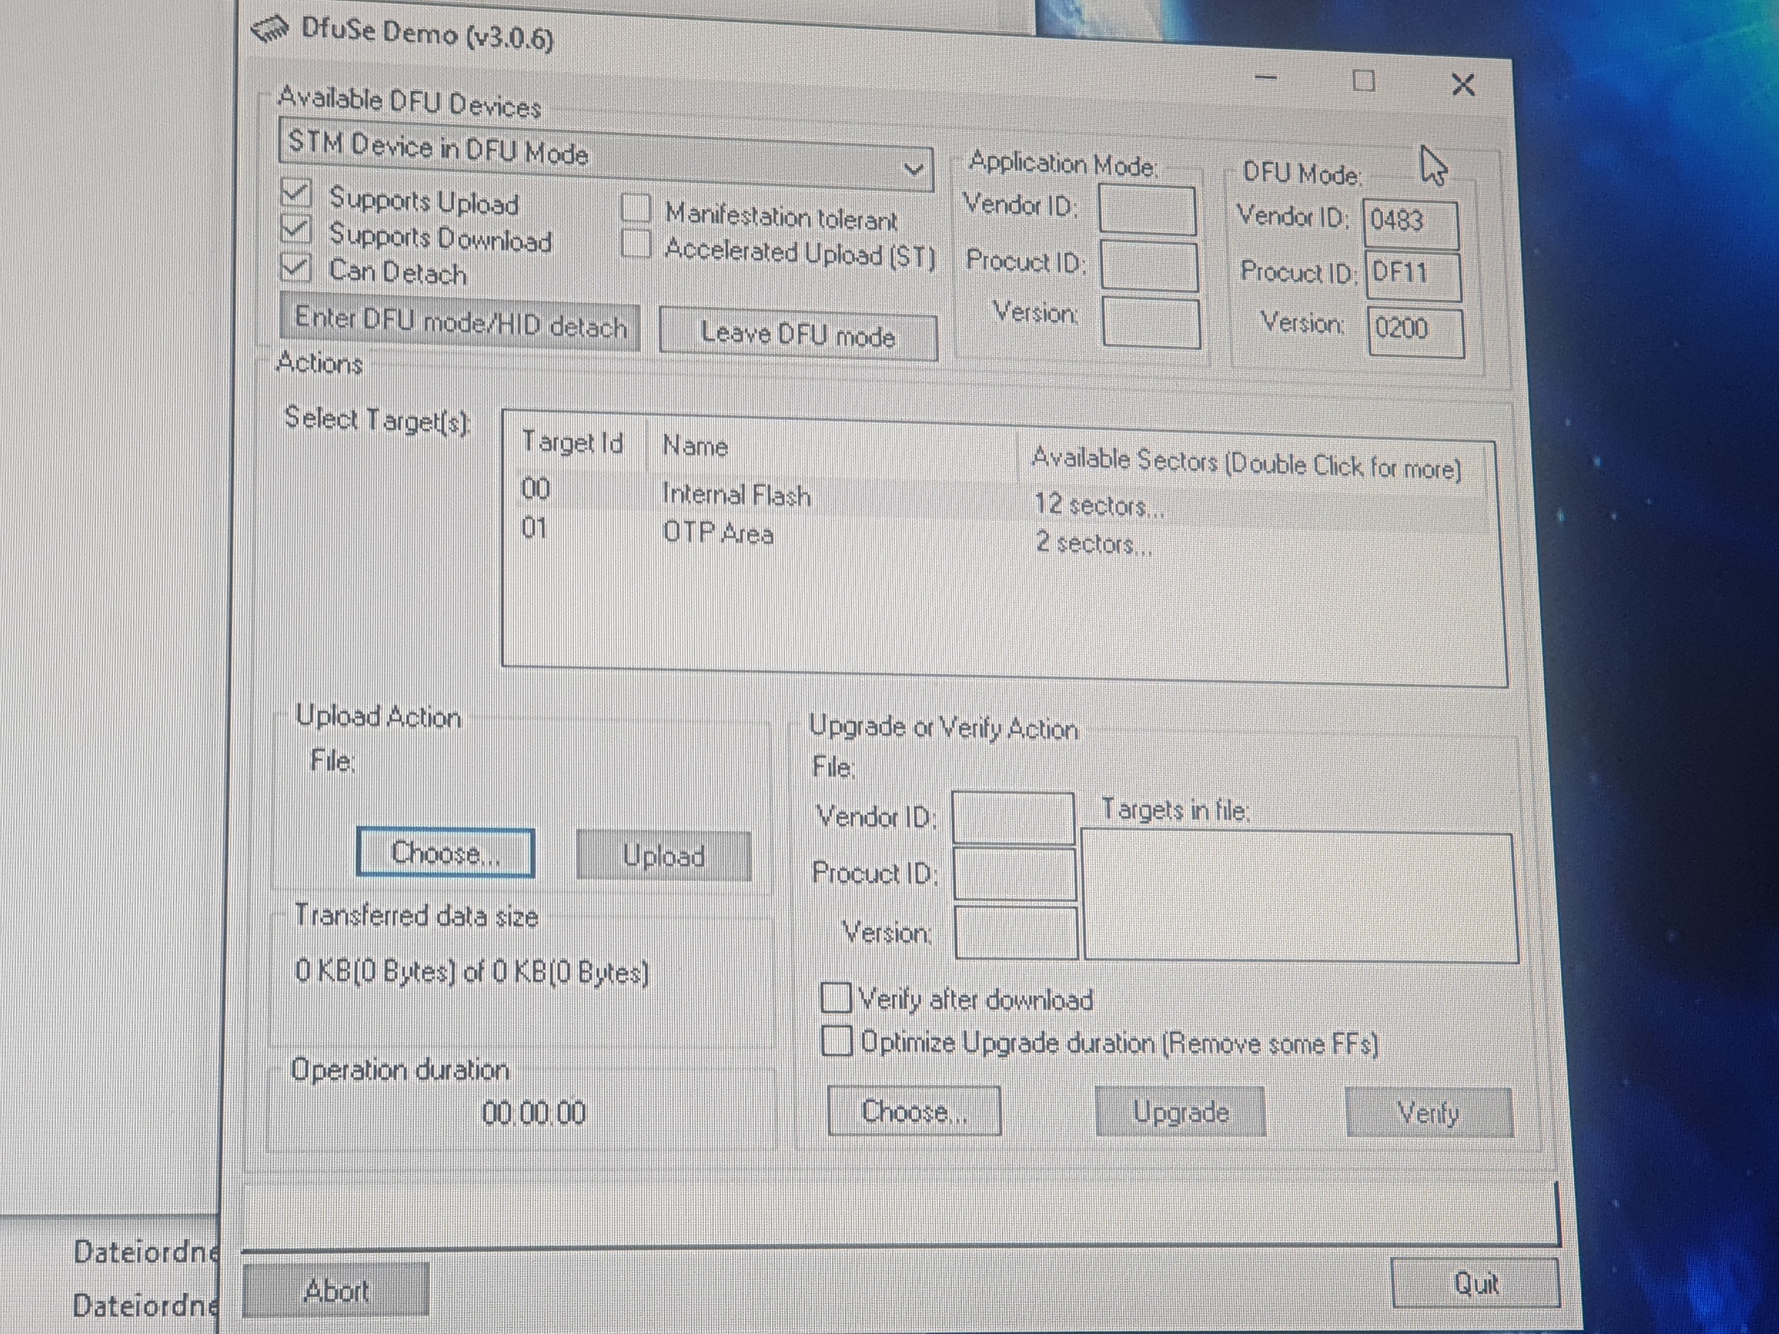The height and width of the screenshot is (1334, 1779).
Task: Click Upgrade file Product ID field
Action: pos(1014,874)
